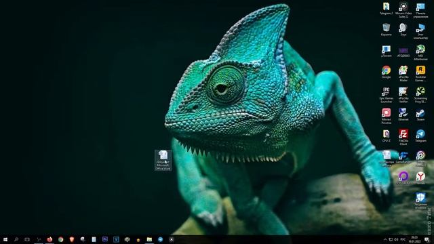
Task: Open the Ethernet shortcut
Action: point(403,115)
